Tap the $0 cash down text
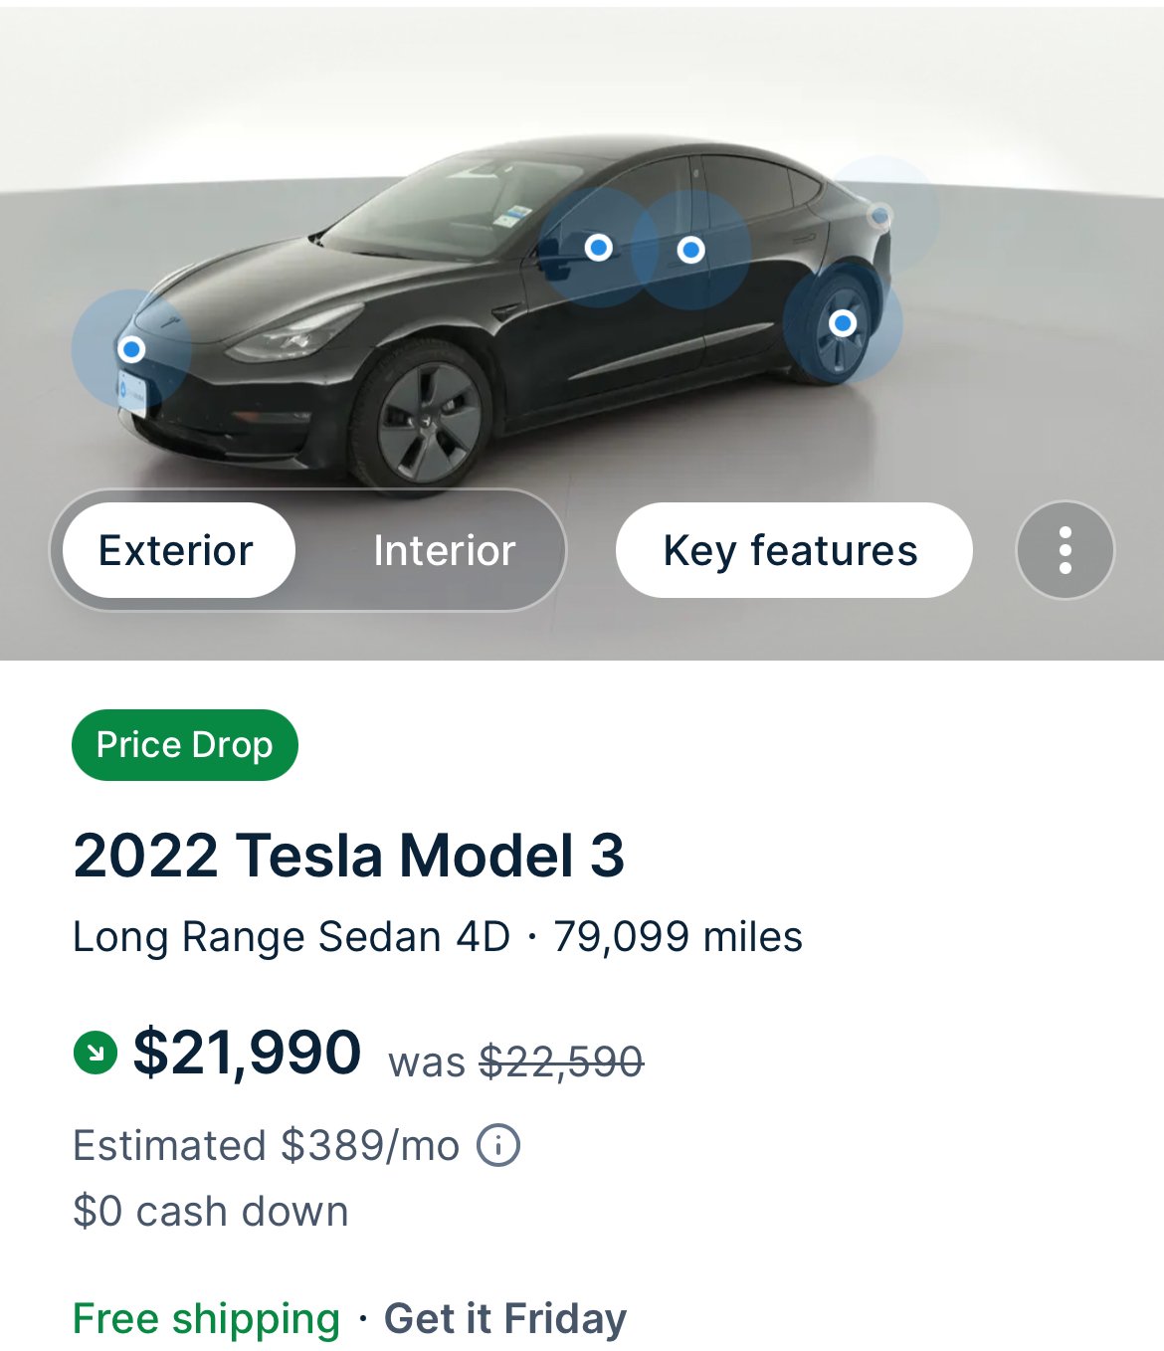Viewport: 1164px width, 1351px height. coord(211,1211)
